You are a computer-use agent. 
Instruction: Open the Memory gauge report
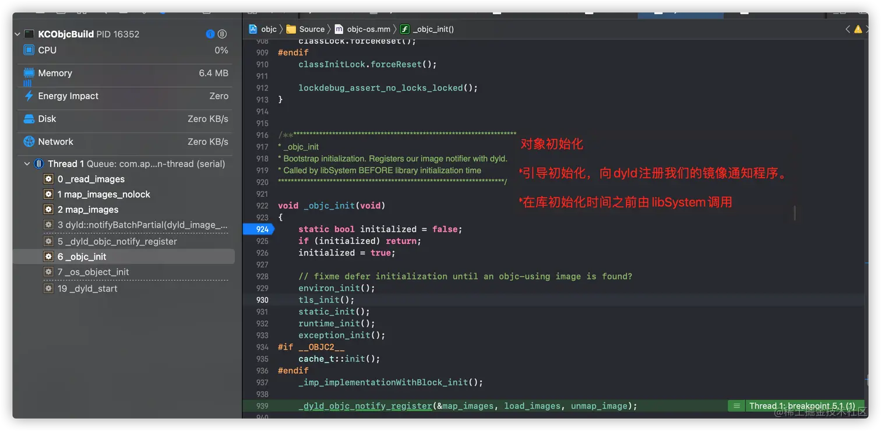click(x=125, y=73)
